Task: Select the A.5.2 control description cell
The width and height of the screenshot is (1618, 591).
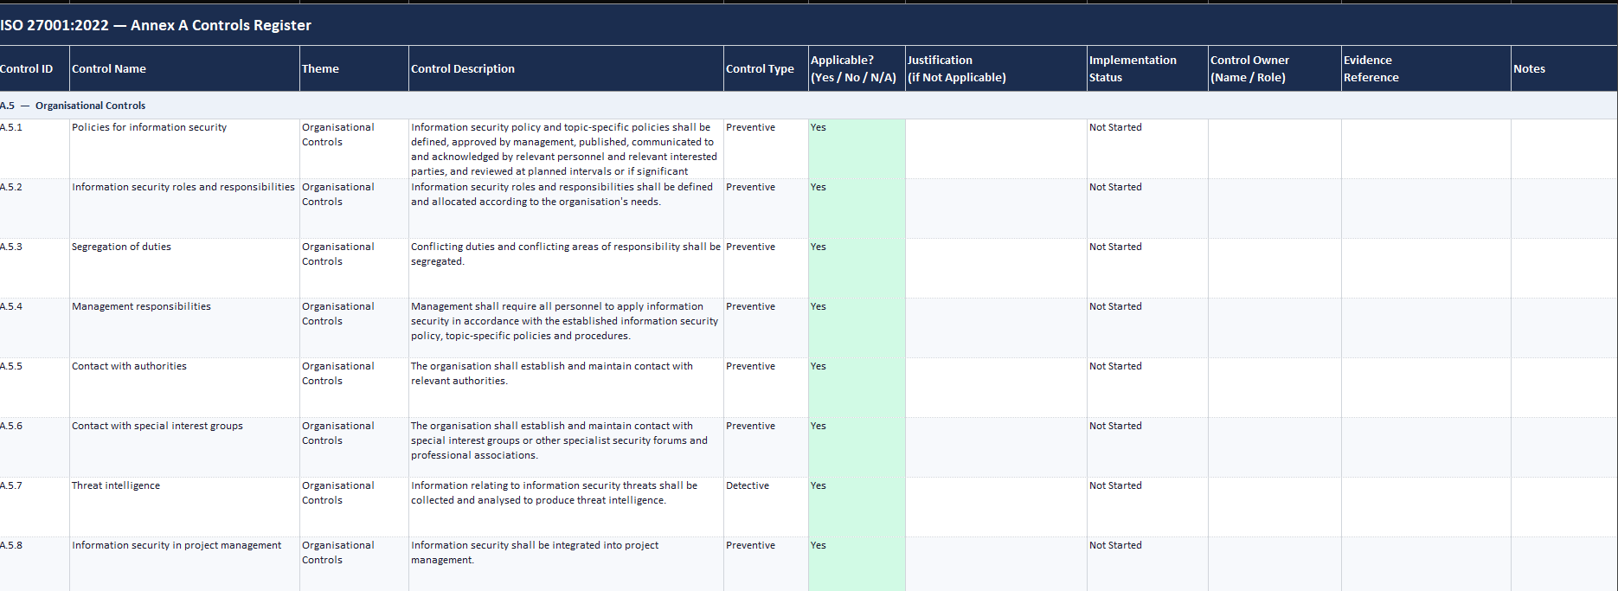Action: point(566,209)
